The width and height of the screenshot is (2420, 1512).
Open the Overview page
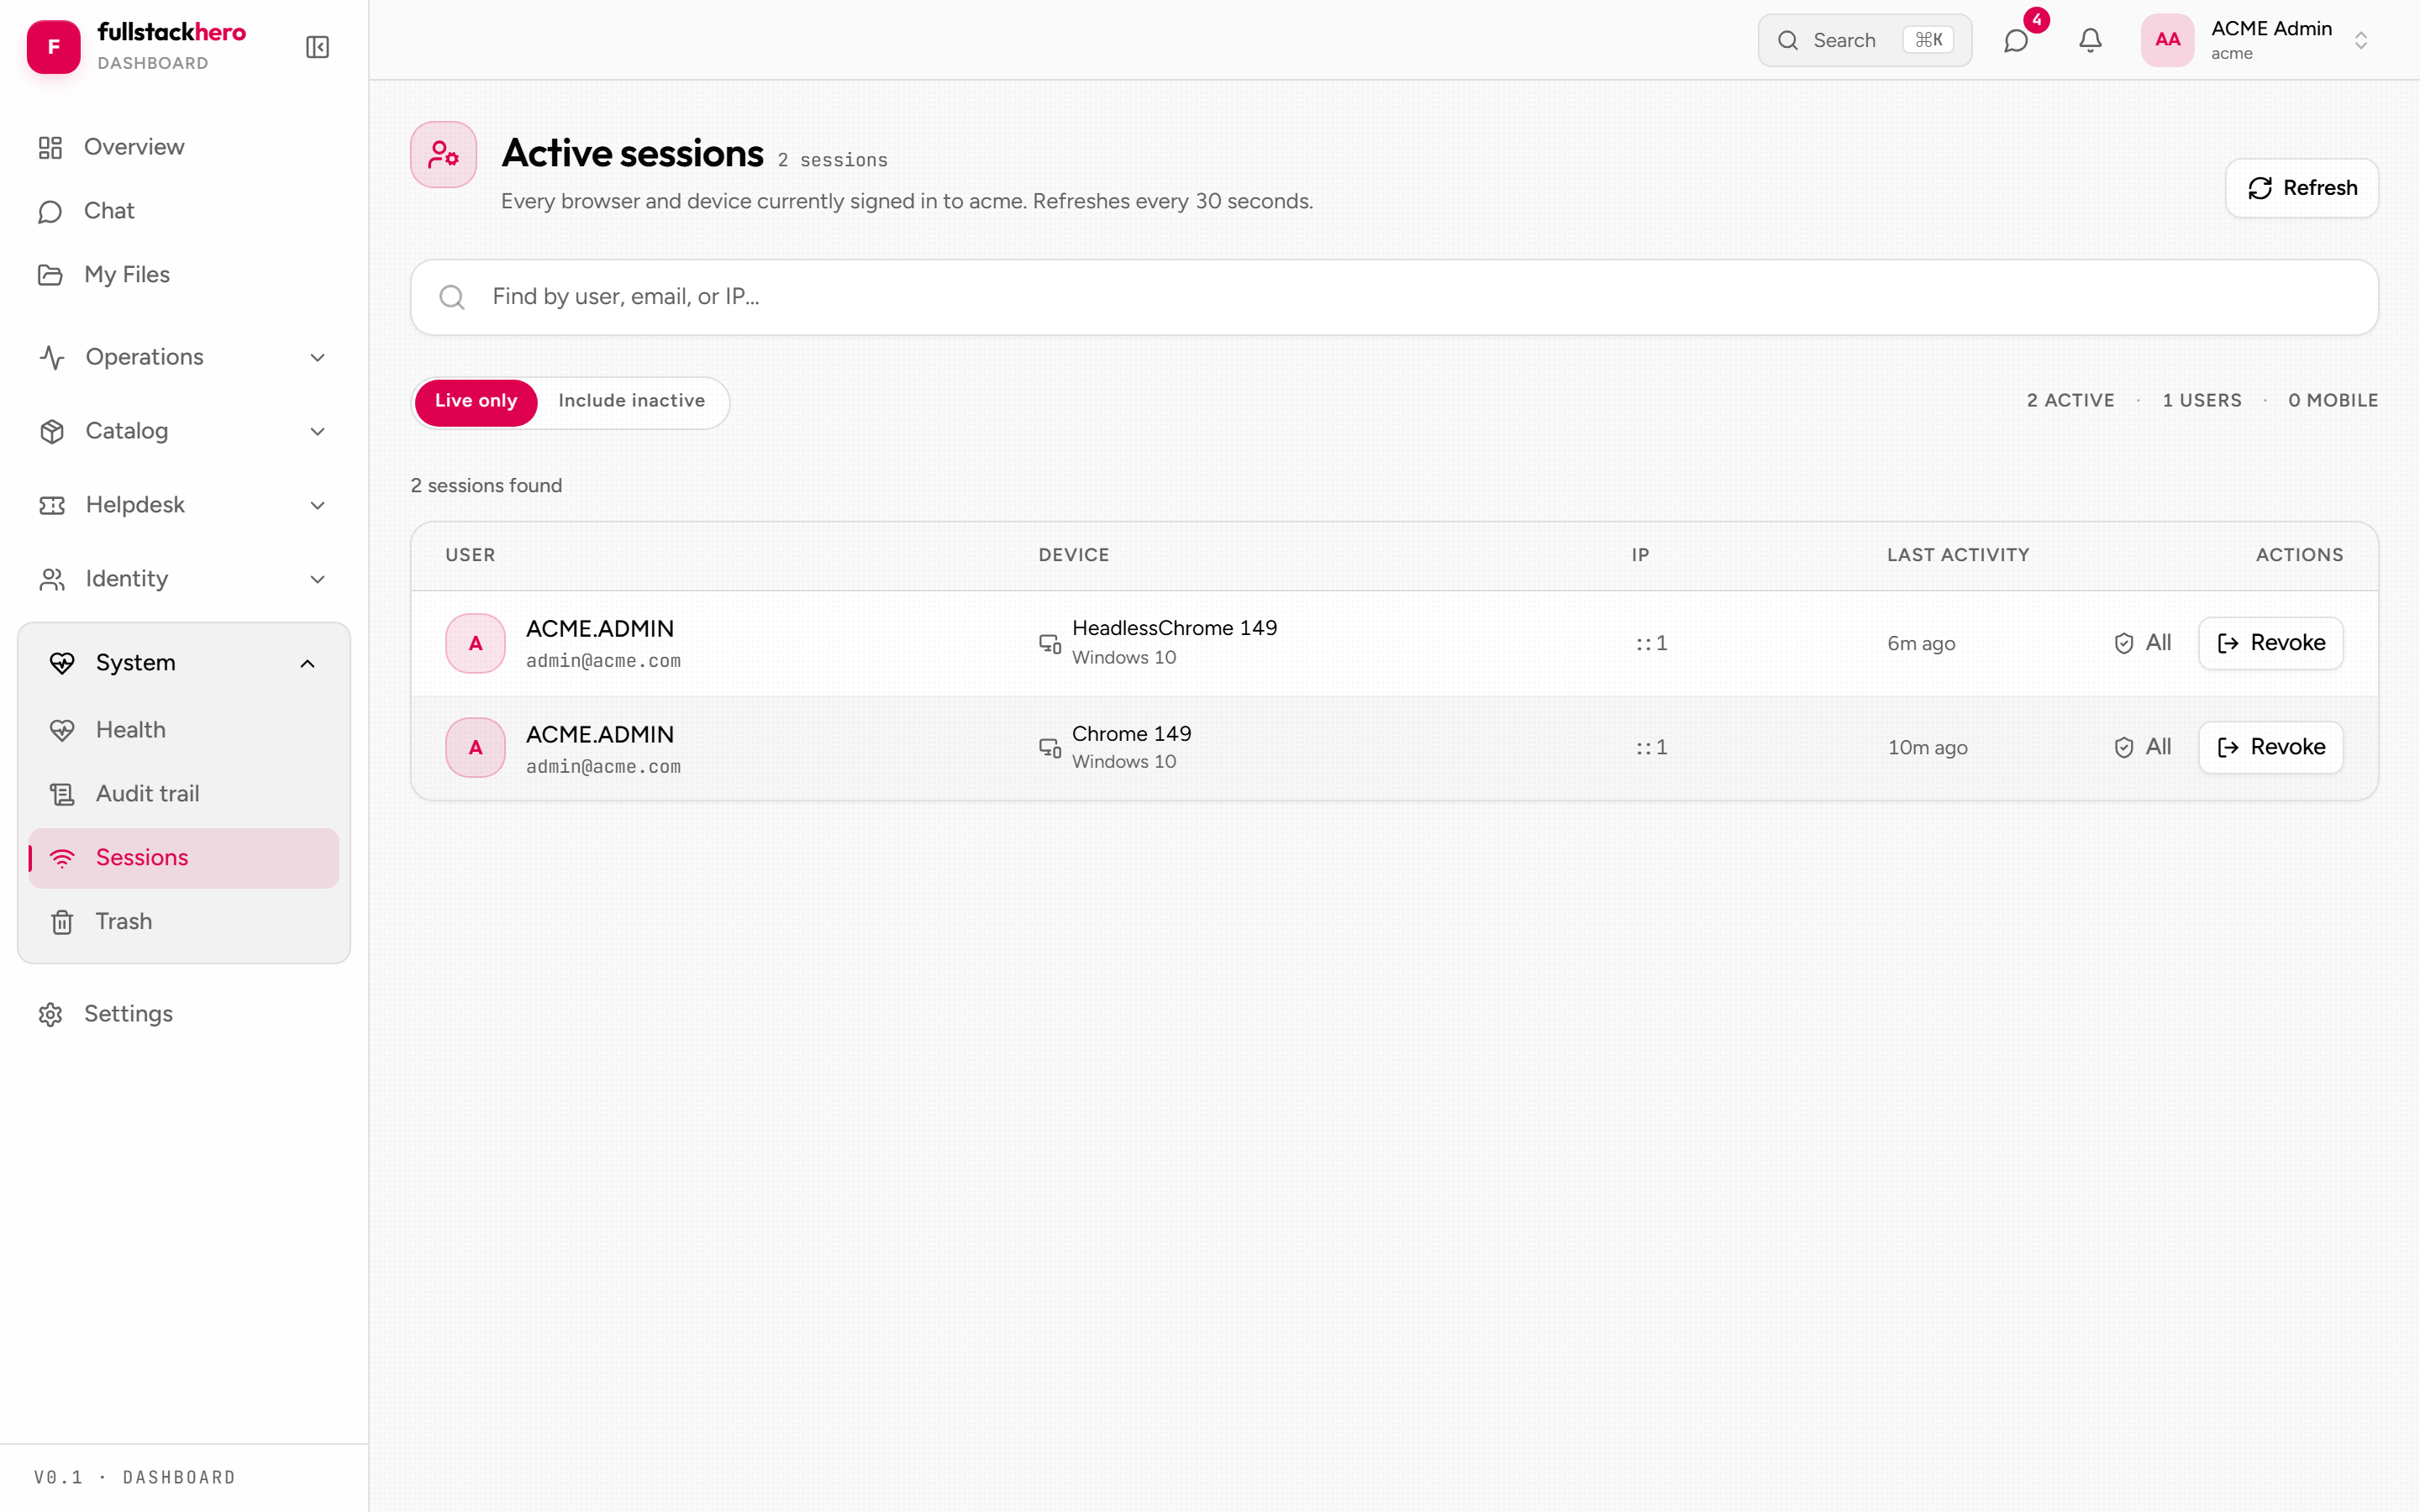[x=184, y=147]
